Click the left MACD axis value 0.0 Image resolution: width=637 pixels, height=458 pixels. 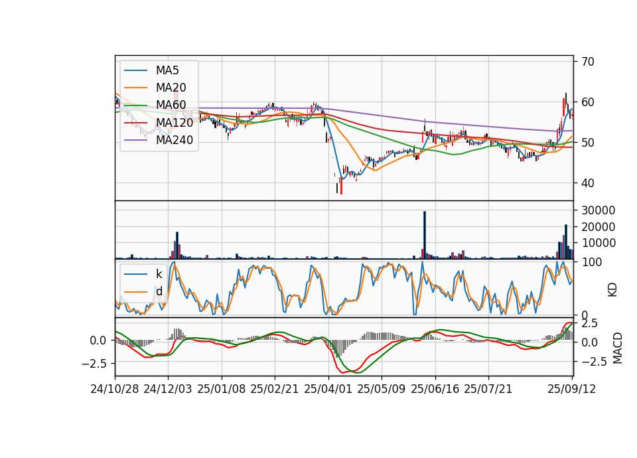98,340
